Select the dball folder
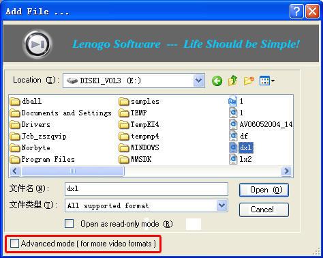The width and height of the screenshot is (323, 258). [x=26, y=101]
